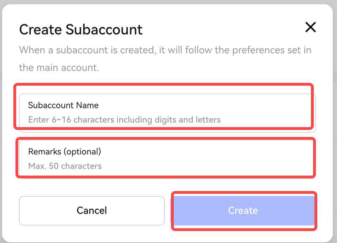Dismiss the dialog using the Cancel button
This screenshot has height=243, width=337.
click(91, 210)
